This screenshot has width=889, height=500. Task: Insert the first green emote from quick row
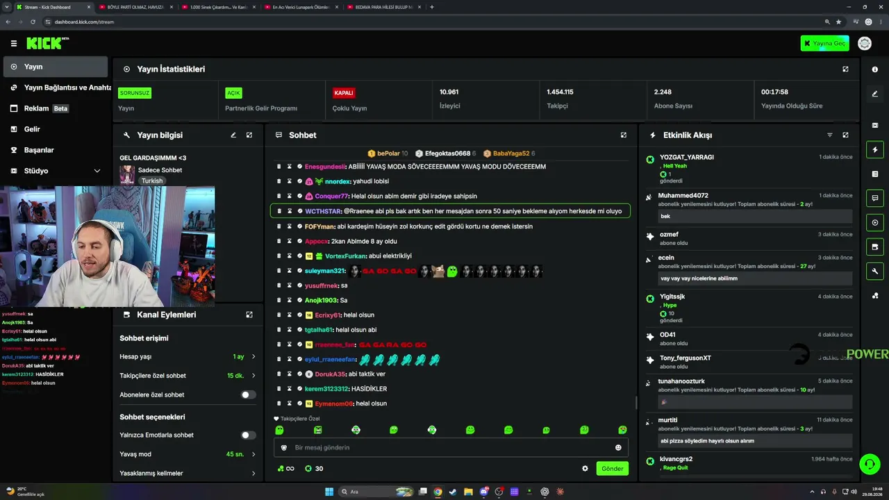(279, 430)
